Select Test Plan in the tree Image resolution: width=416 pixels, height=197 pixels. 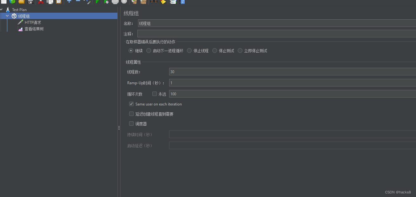tap(19, 10)
